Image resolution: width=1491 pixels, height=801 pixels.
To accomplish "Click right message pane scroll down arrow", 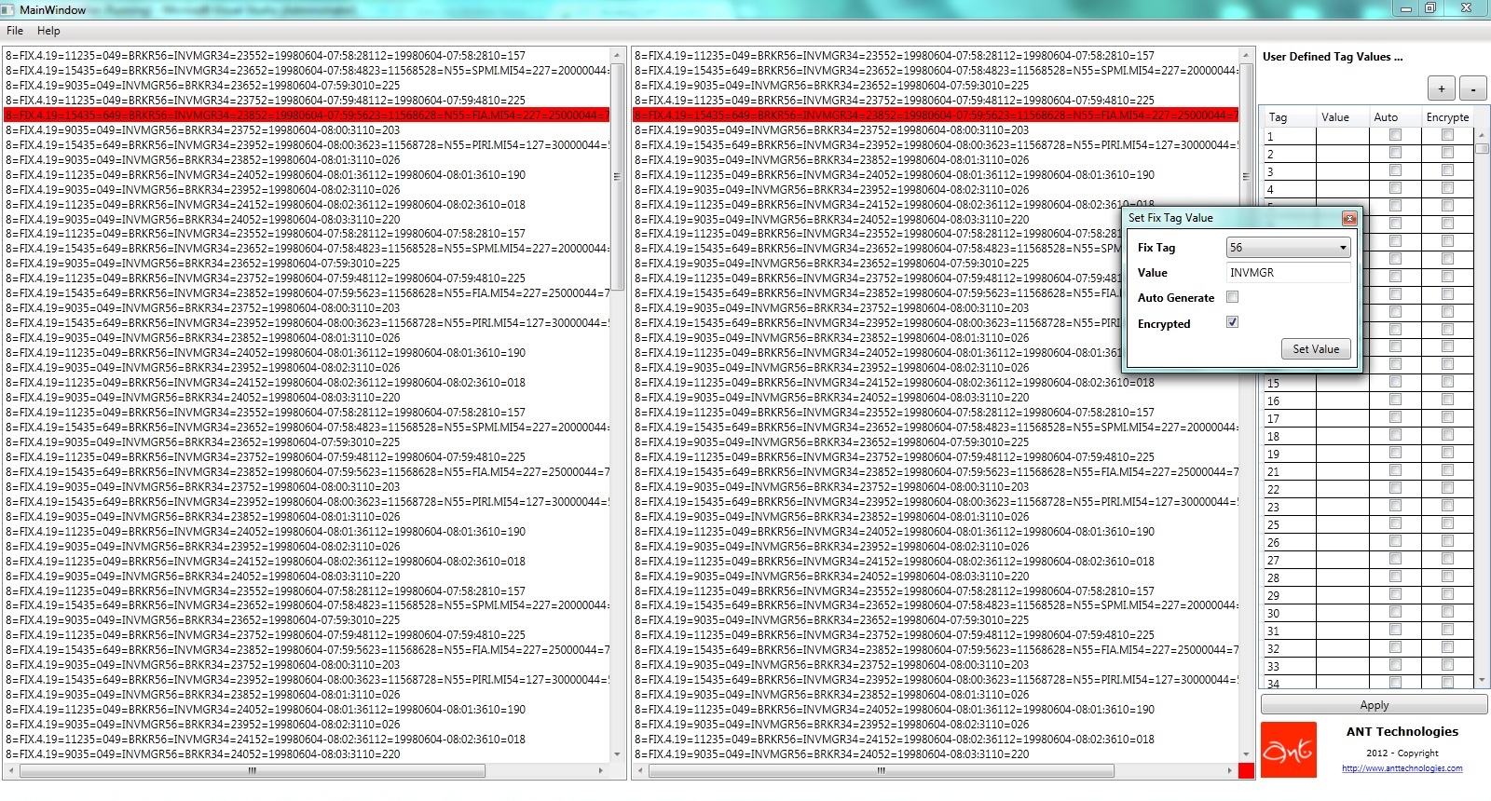I will tap(1246, 754).
